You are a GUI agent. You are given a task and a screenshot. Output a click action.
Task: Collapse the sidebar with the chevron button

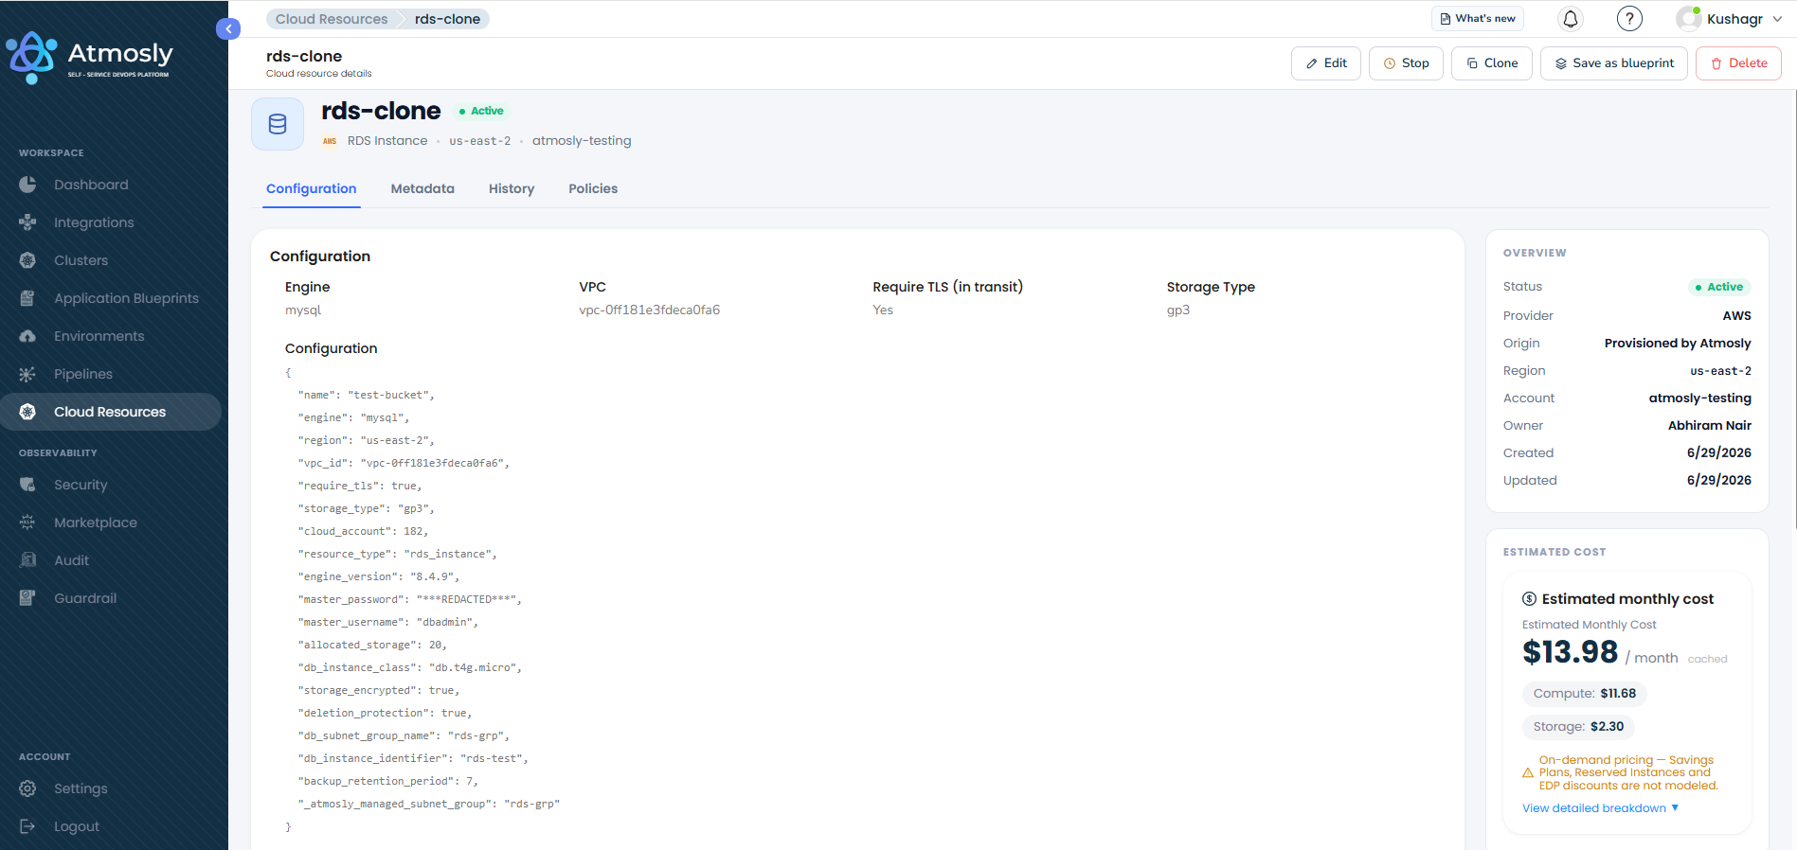tap(228, 29)
